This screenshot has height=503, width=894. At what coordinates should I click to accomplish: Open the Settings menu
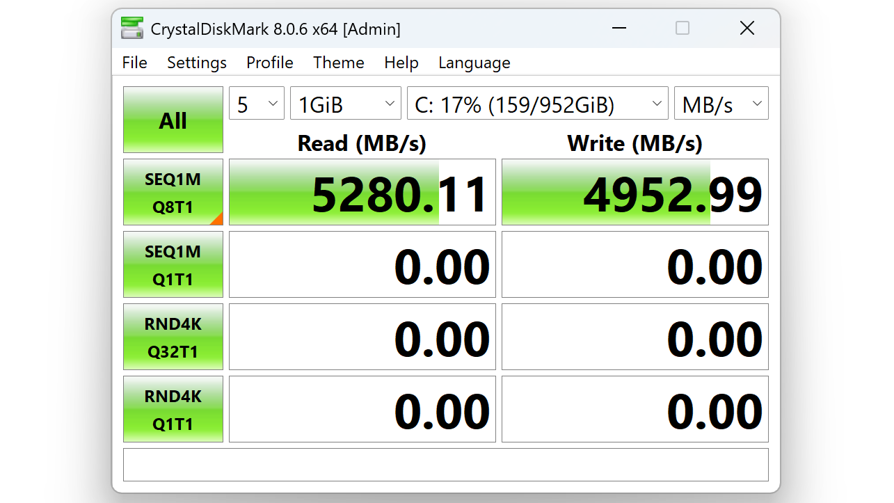[x=197, y=63]
